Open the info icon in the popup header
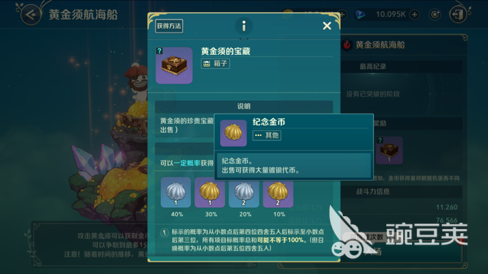488x274 pixels. (244, 26)
